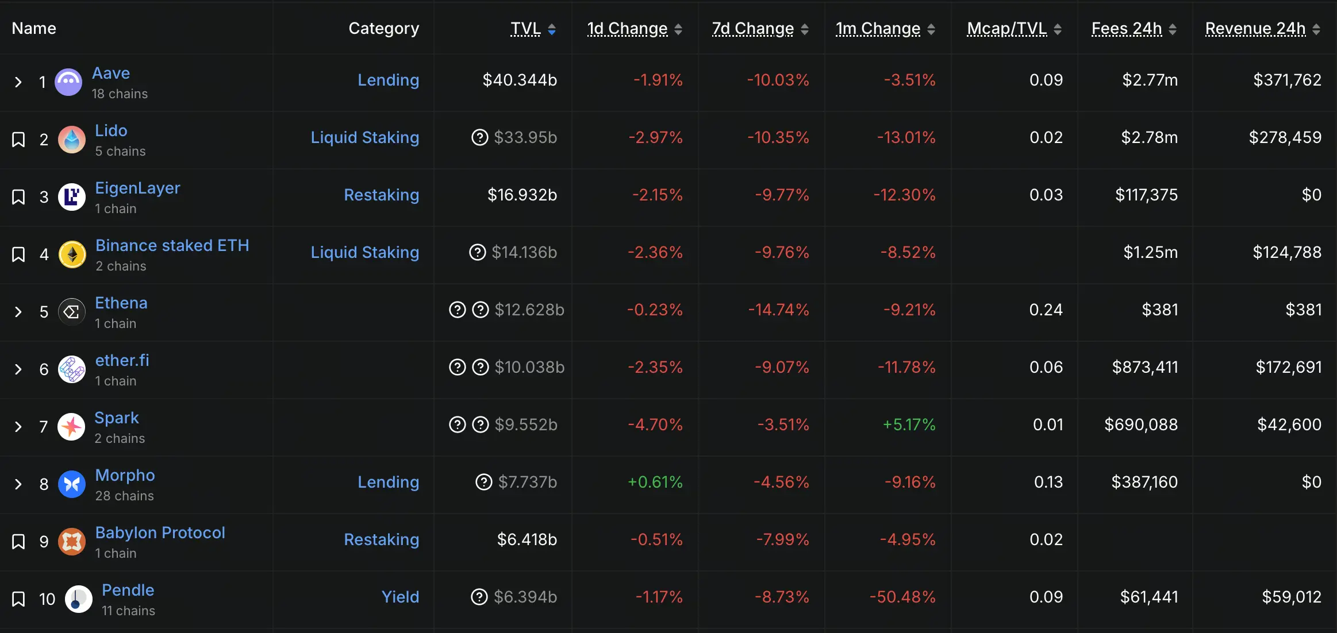Click the Aave protocol logo icon
Image resolution: width=1337 pixels, height=633 pixels.
[68, 82]
